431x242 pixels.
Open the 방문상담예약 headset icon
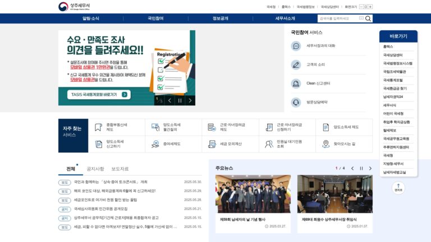pos(296,103)
